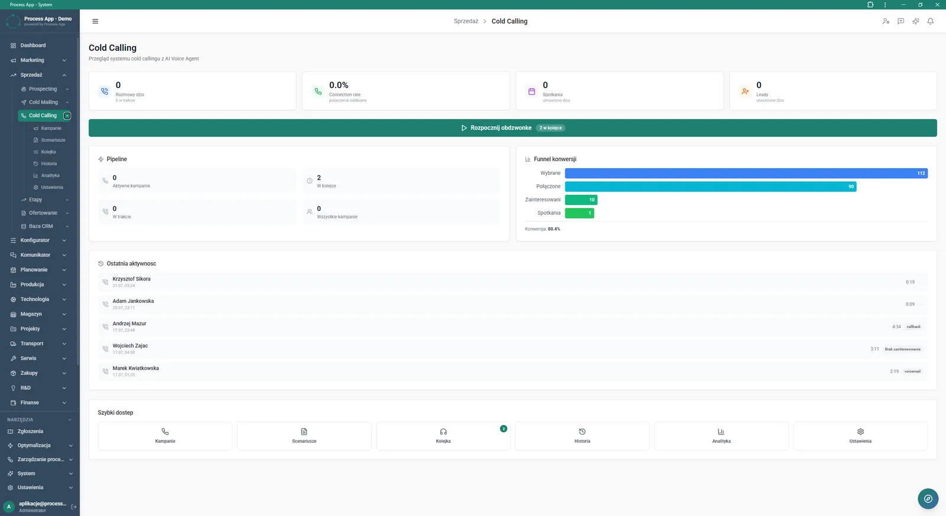Expand the Technologia menu chevron

pos(64,299)
